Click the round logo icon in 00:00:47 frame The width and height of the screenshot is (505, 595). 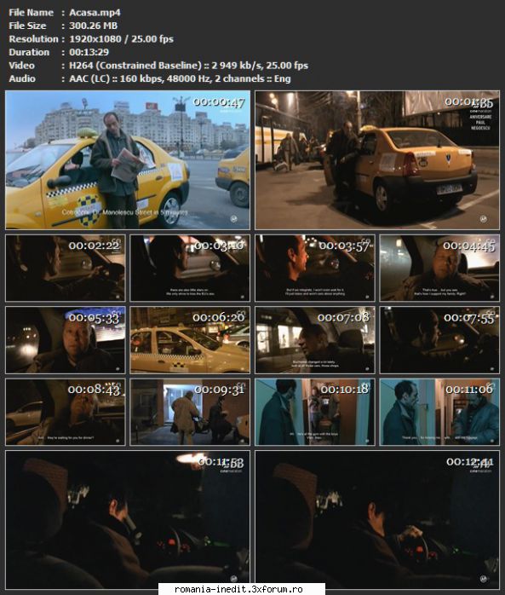[x=234, y=219]
